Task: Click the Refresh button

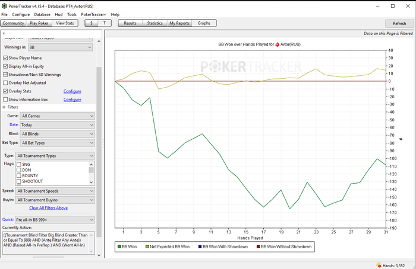Action: [x=399, y=24]
